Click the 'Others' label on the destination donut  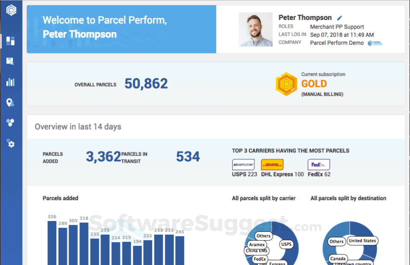(x=336, y=242)
